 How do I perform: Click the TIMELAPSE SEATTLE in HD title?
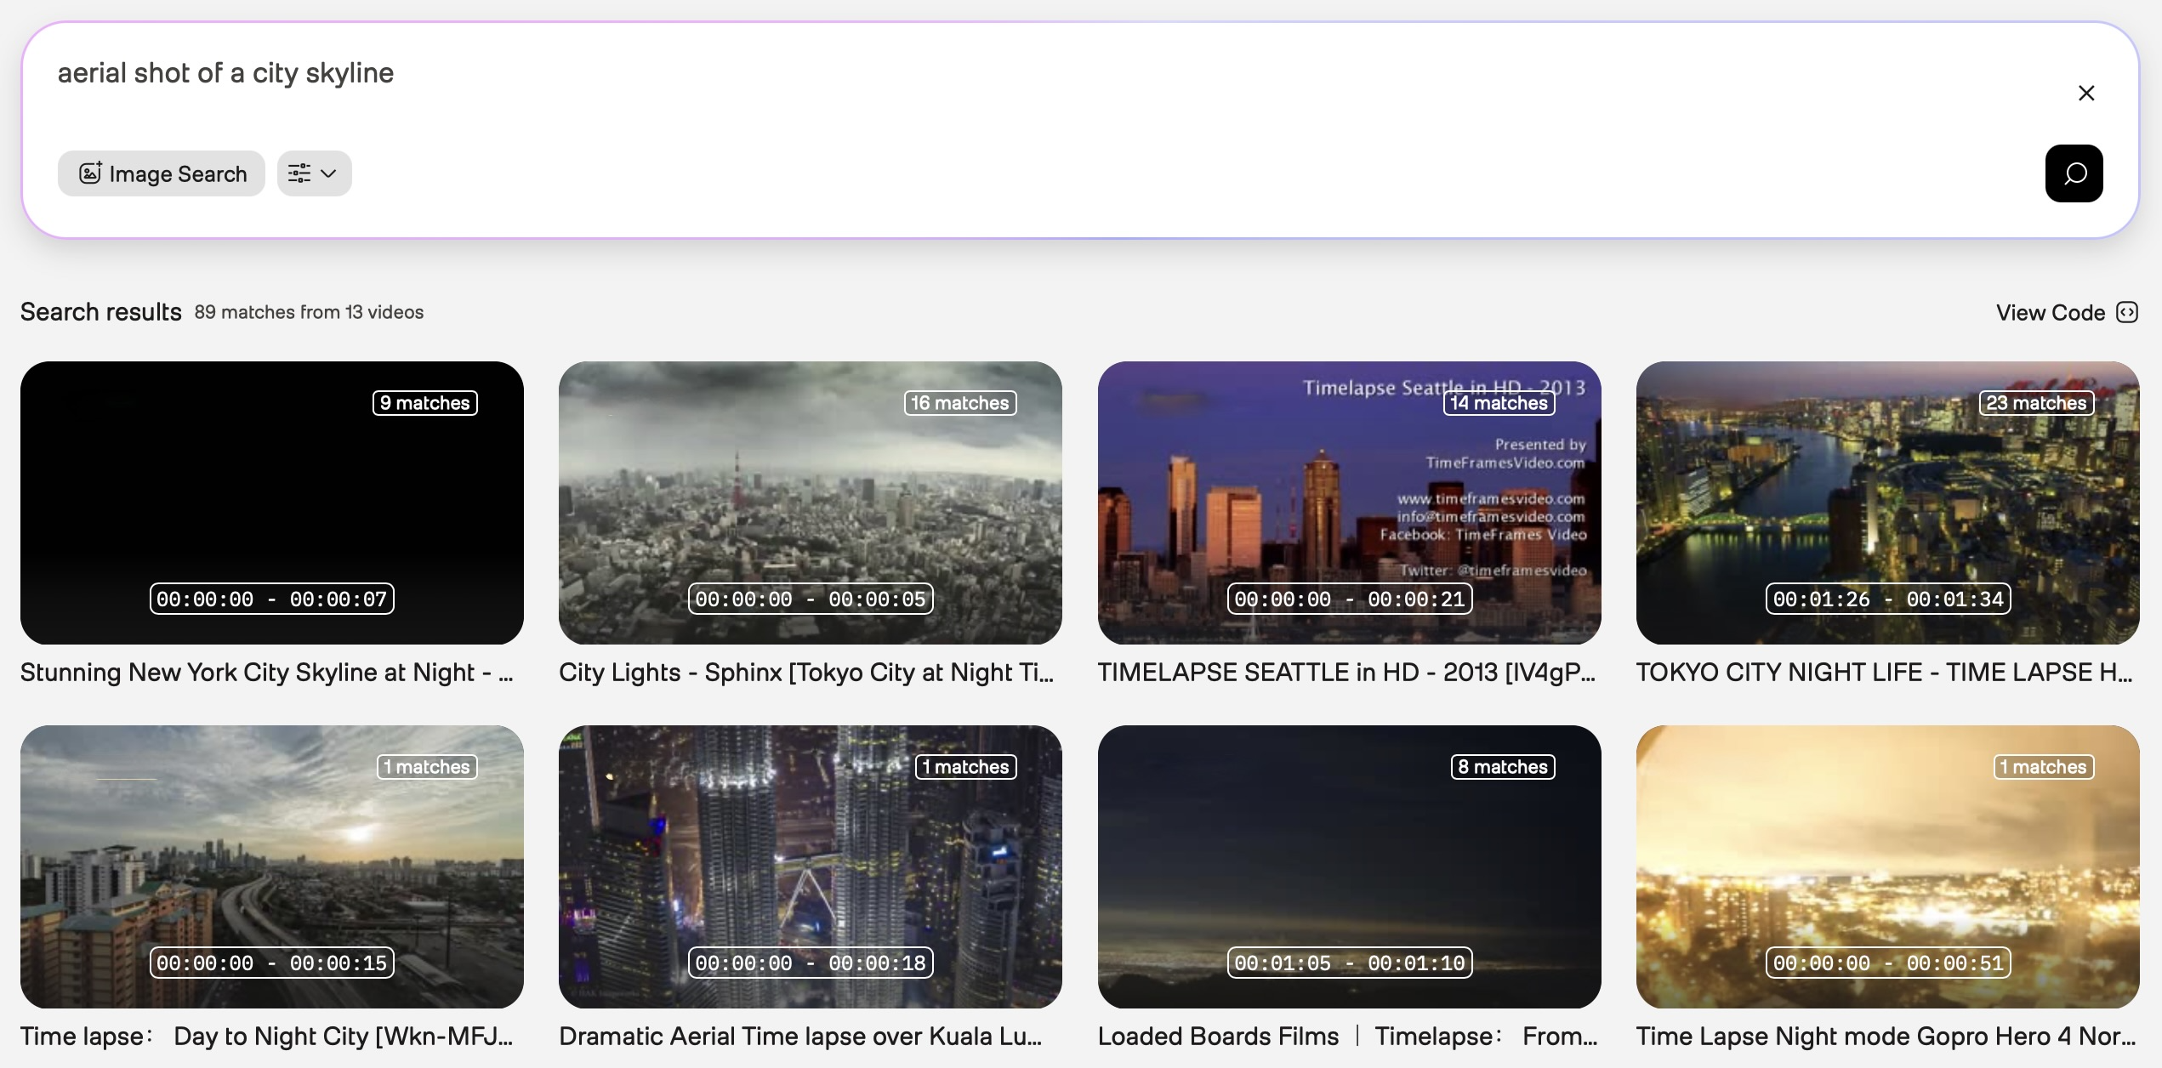click(x=1346, y=673)
